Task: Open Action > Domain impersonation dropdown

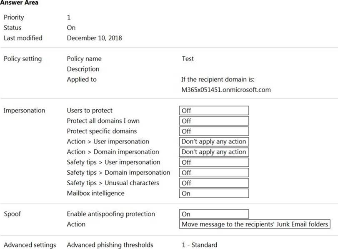Action: tap(214, 152)
